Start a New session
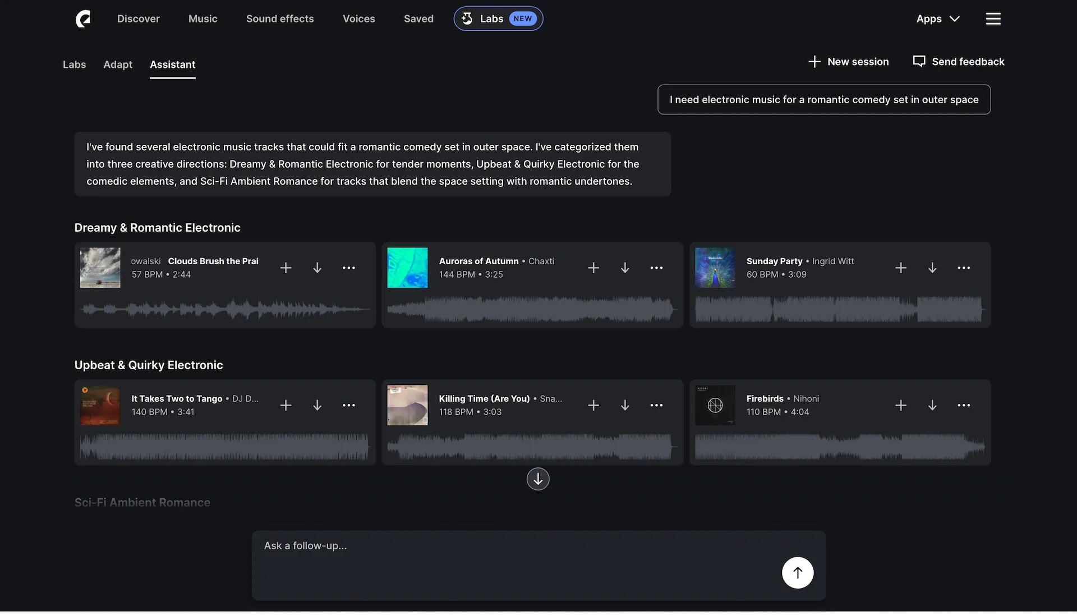This screenshot has height=615, width=1077. 848,62
